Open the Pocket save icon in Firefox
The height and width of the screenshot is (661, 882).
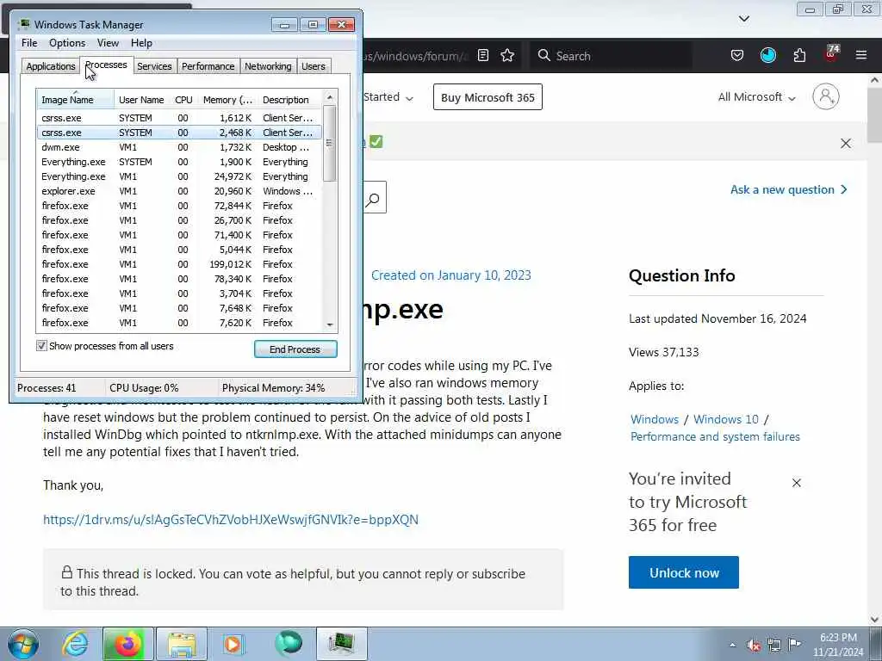click(737, 55)
